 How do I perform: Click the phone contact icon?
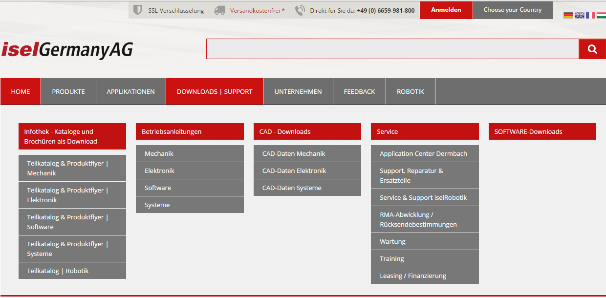pos(300,10)
